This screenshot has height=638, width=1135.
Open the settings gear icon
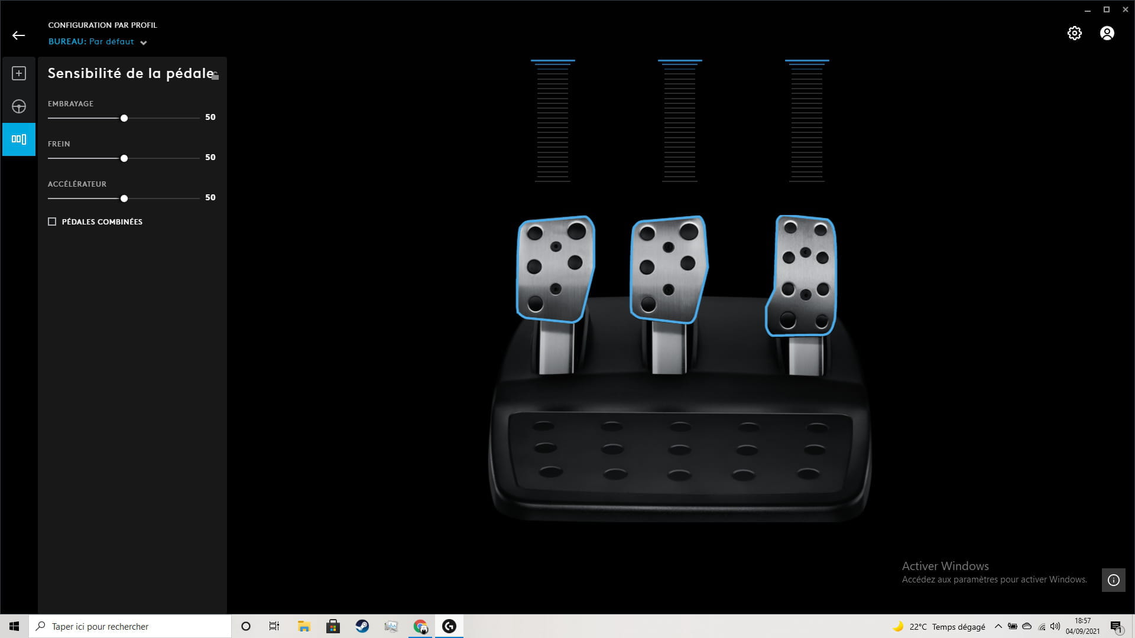click(1074, 33)
